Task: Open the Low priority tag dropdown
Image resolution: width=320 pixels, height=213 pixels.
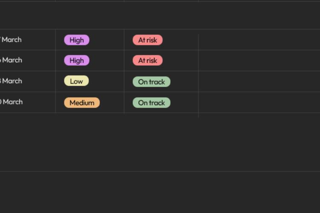Action: (x=76, y=81)
